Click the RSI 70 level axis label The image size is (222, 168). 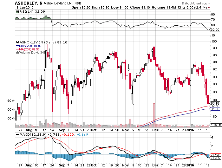[213, 20]
